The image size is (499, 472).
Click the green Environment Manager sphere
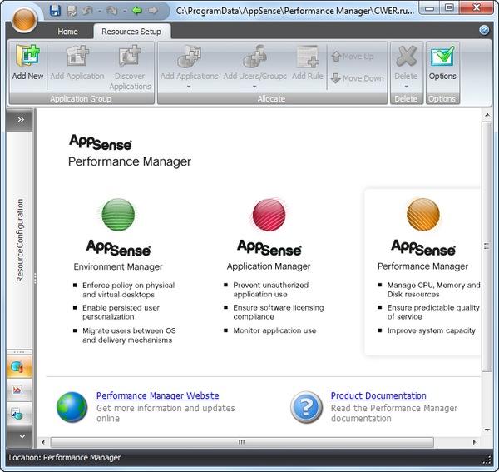118,216
